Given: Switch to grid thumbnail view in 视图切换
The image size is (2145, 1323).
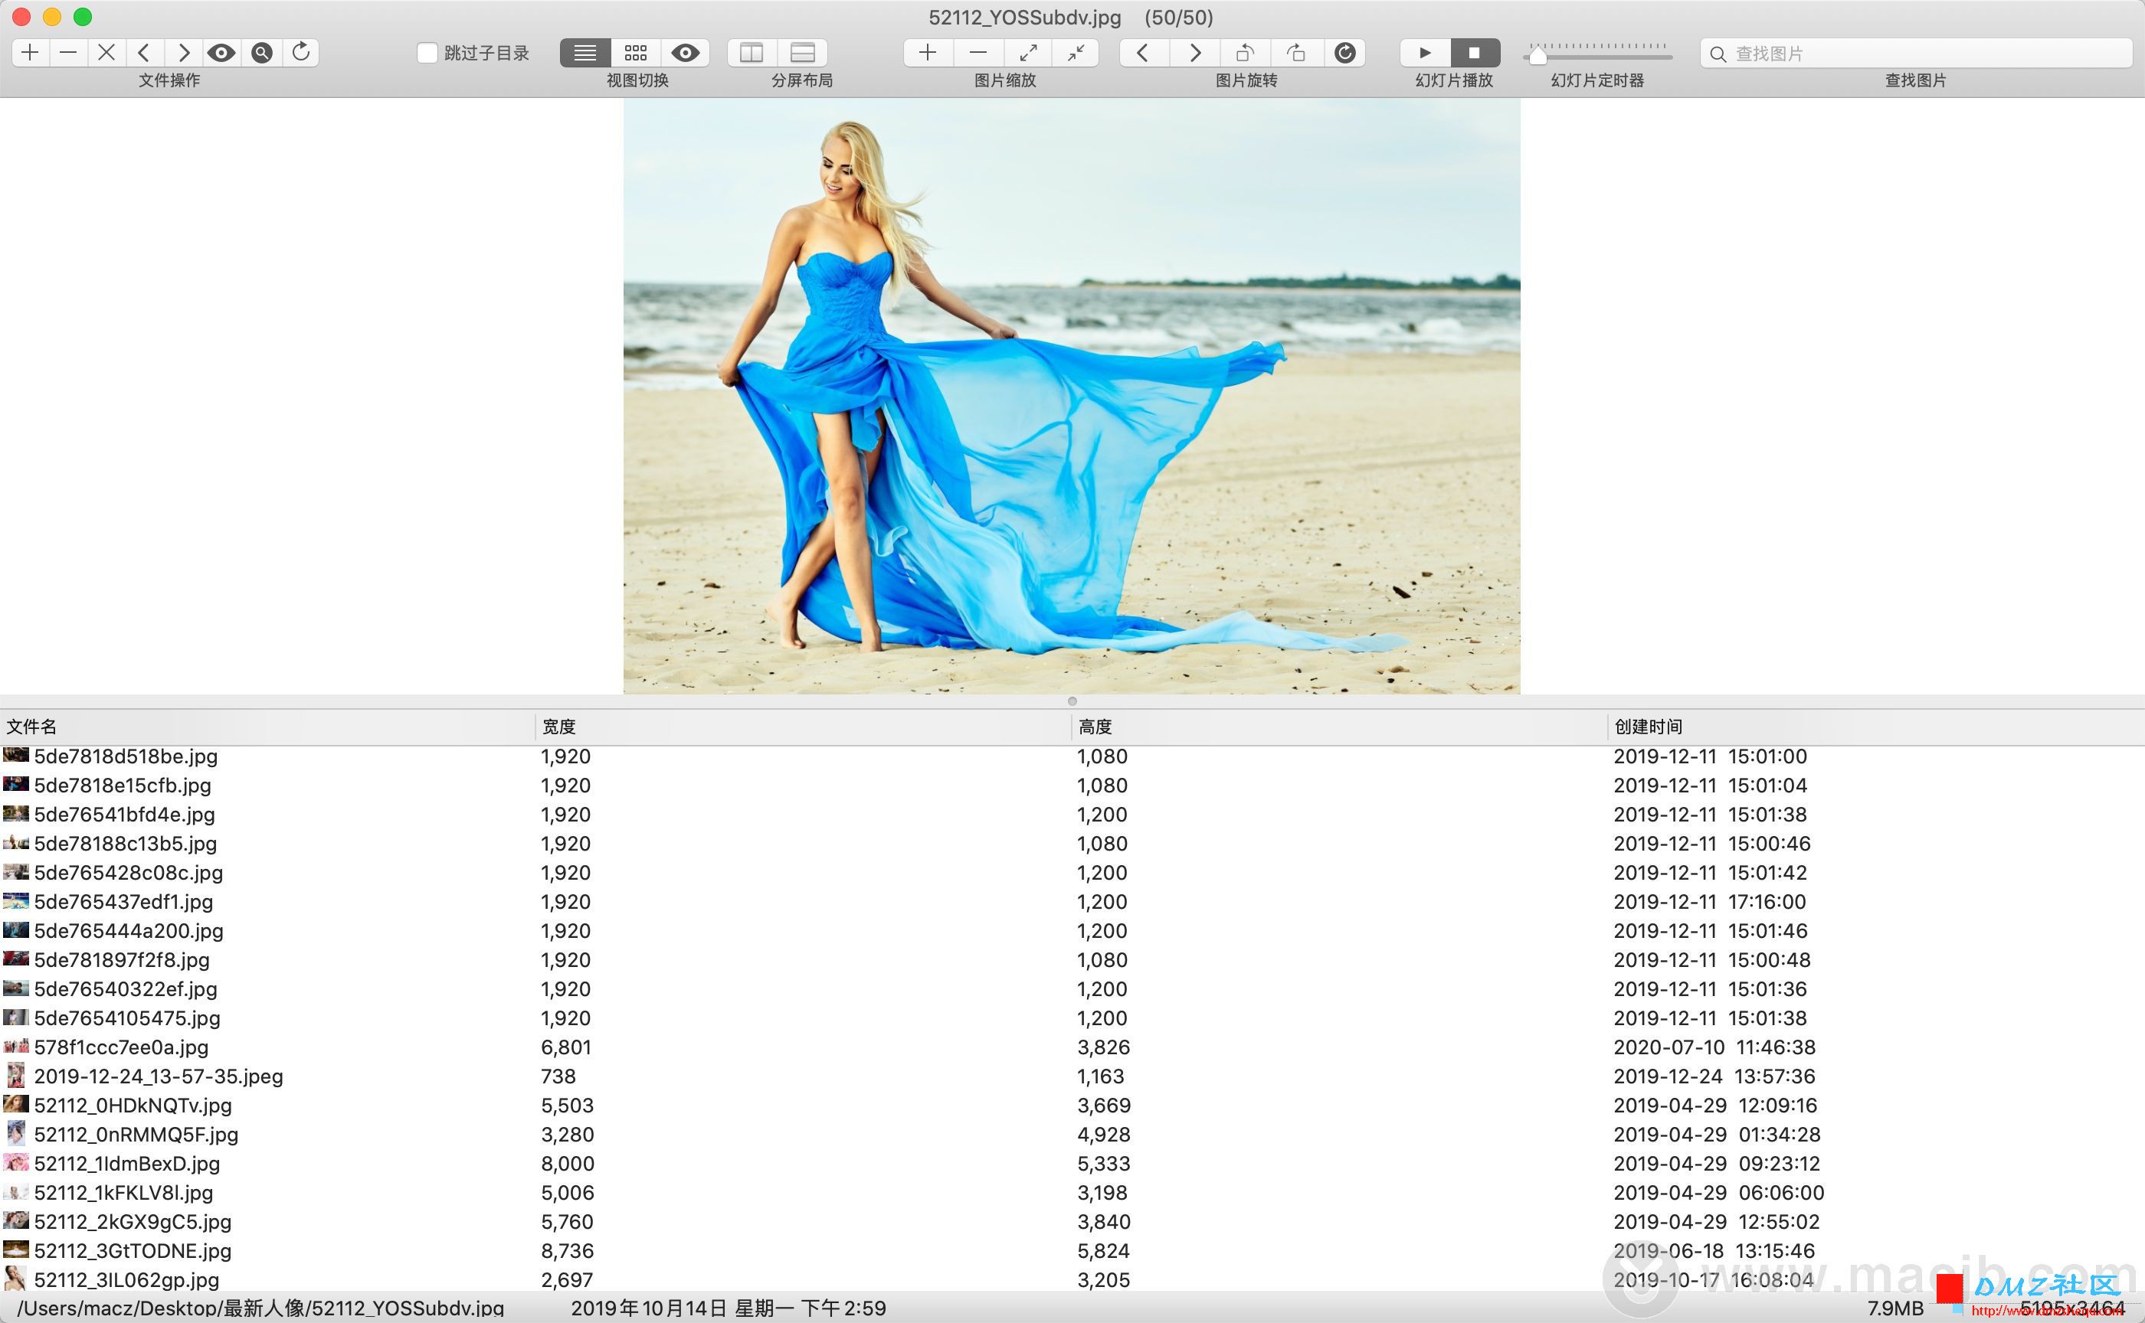Looking at the screenshot, I should click(636, 53).
